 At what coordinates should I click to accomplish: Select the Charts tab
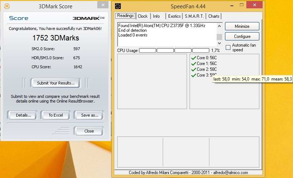[214, 16]
